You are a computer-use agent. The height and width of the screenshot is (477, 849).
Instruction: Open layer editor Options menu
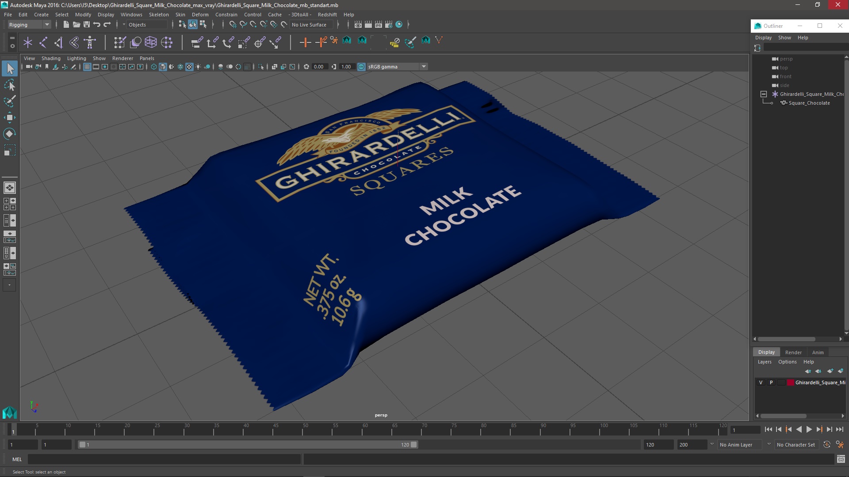787,362
